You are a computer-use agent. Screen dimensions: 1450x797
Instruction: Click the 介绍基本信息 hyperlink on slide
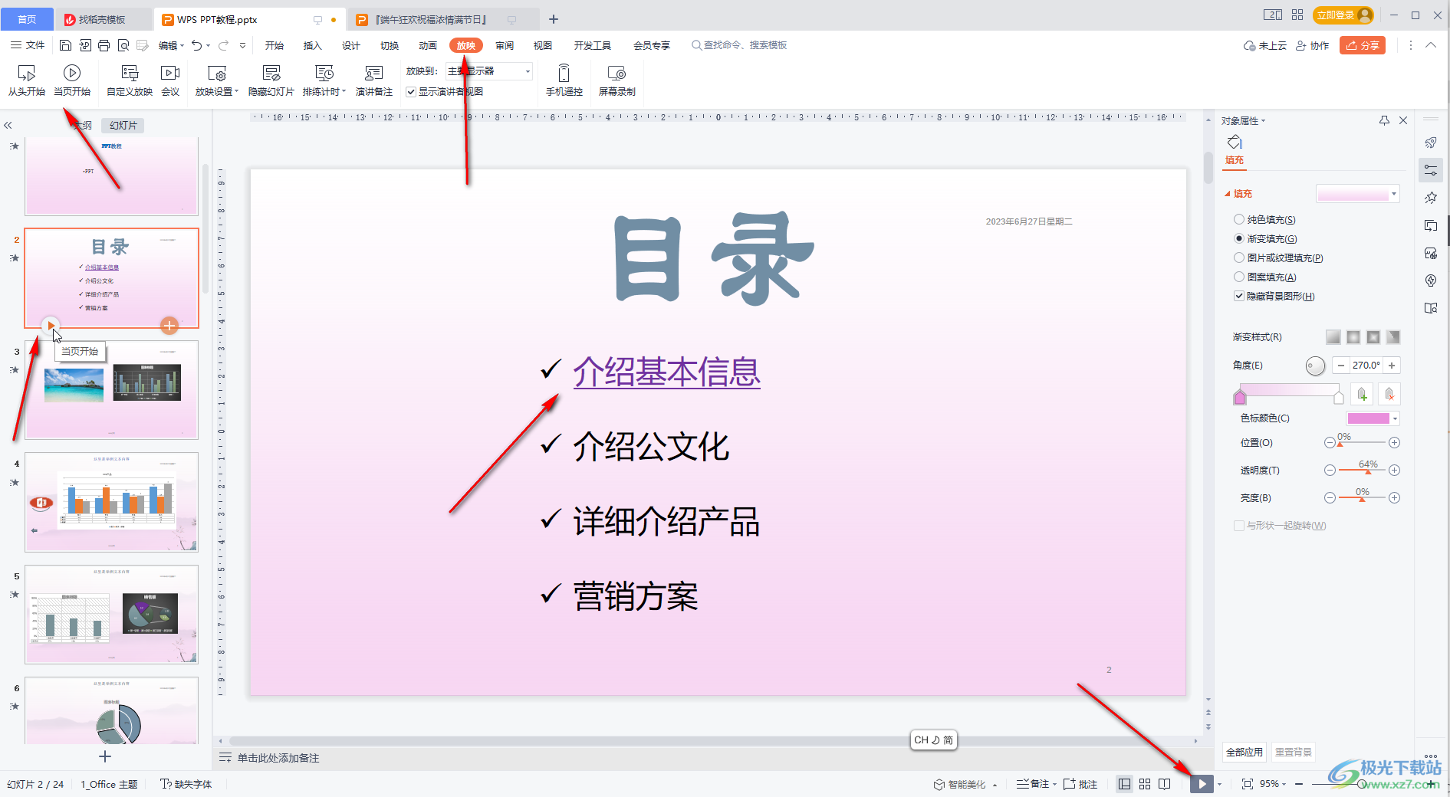click(x=666, y=372)
